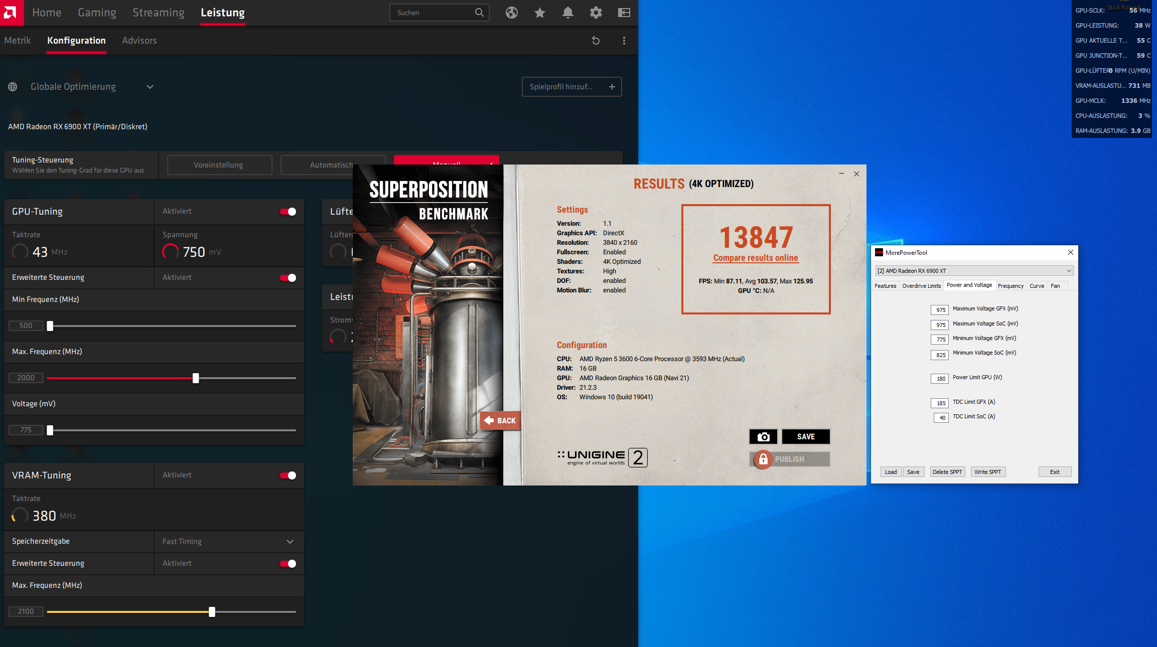Open the Frequency tab in MorePowerTool
Screen dimensions: 1157x647
coord(1010,286)
